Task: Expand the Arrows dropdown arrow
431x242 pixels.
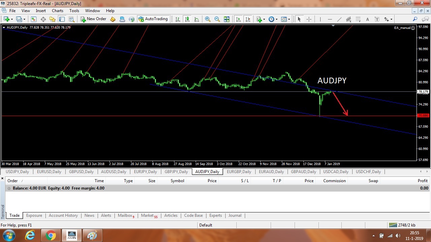Action: tap(391, 19)
